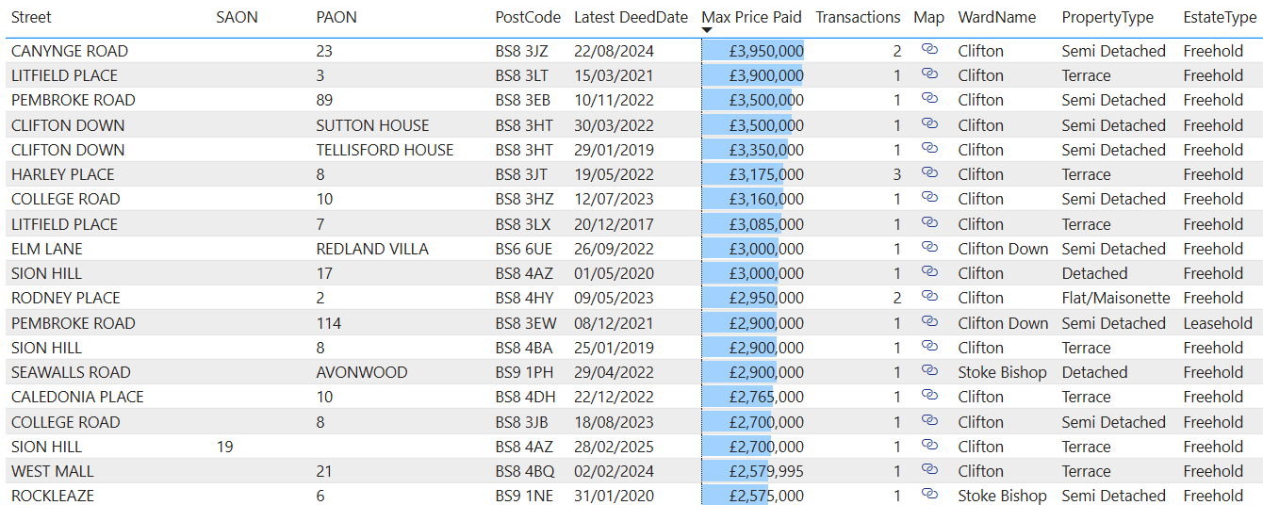Open map link for Avonwood Seawalls Road
Screen dimensions: 1263x505
[x=928, y=371]
